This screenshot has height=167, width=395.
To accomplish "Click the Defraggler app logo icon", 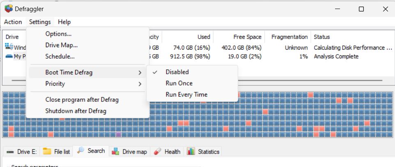I will pyautogui.click(x=8, y=9).
